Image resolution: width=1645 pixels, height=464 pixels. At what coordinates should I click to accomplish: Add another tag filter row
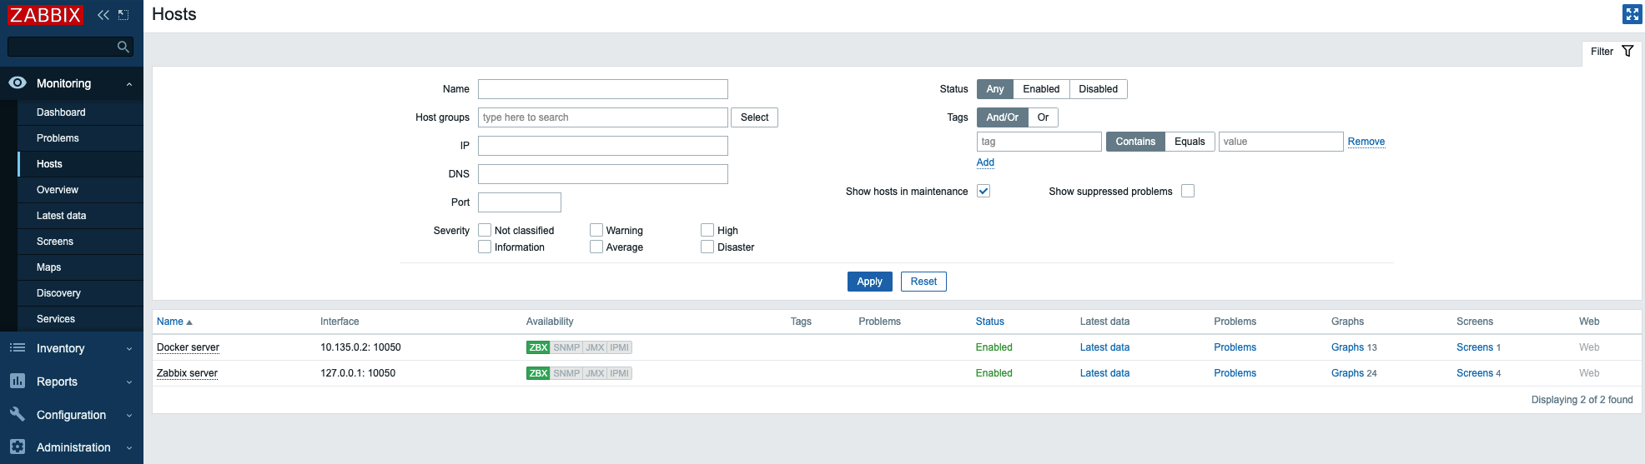click(985, 162)
